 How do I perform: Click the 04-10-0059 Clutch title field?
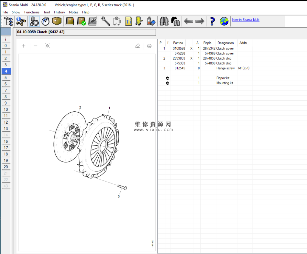coord(86,32)
